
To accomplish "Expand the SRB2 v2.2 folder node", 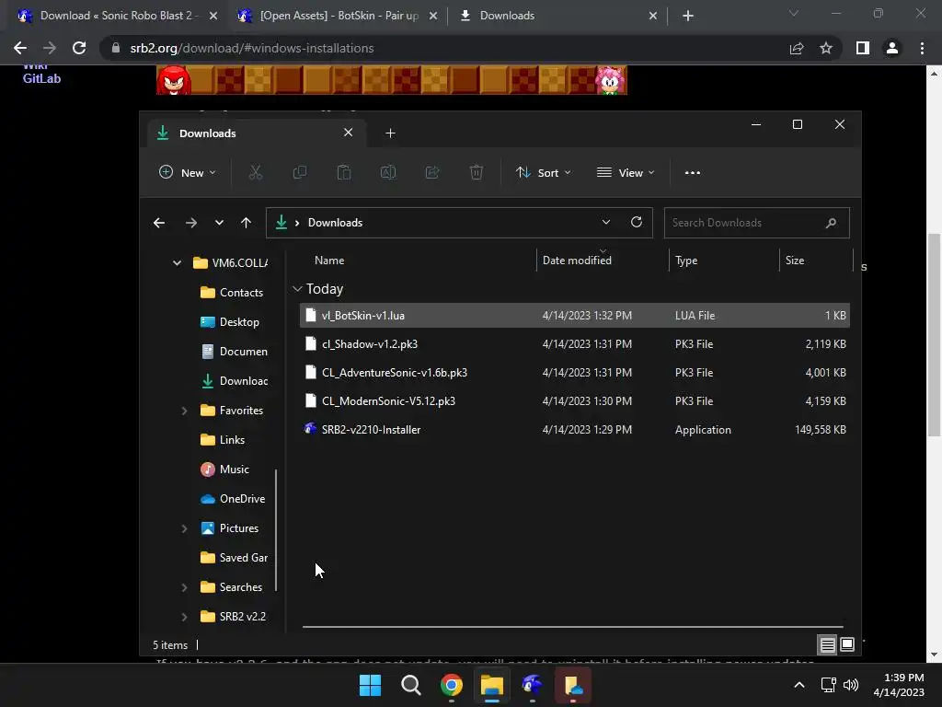I will 184,617.
